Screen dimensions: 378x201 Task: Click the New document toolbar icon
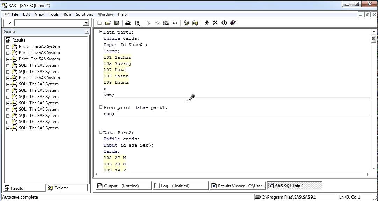click(99, 23)
